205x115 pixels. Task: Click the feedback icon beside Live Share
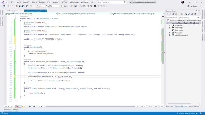coord(201,6)
